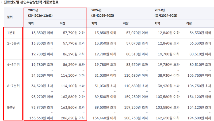Select the value '34,520원 이하'

pyautogui.click(x=42, y=76)
